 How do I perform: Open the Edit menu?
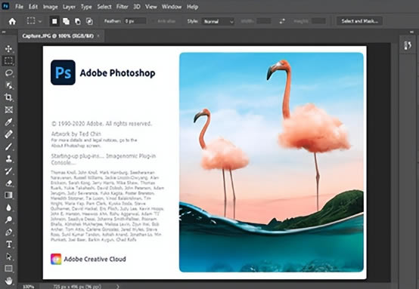point(33,7)
